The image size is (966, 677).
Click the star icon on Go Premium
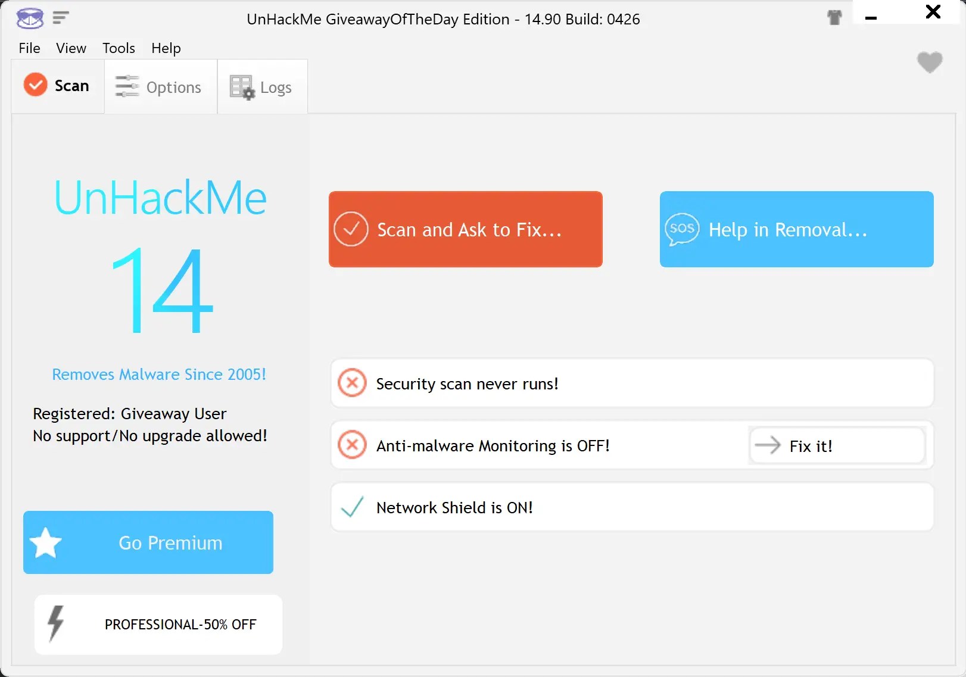46,542
